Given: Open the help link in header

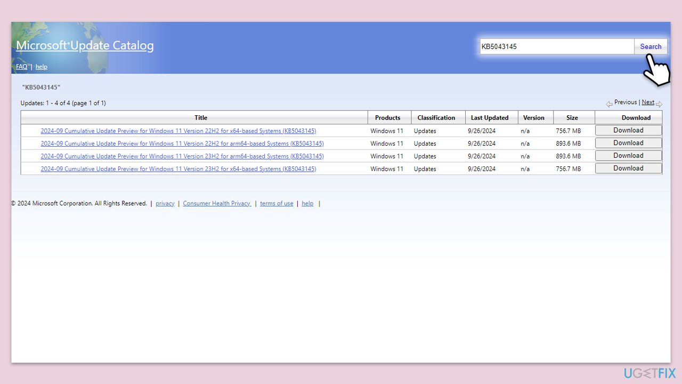Looking at the screenshot, I should 41,67.
